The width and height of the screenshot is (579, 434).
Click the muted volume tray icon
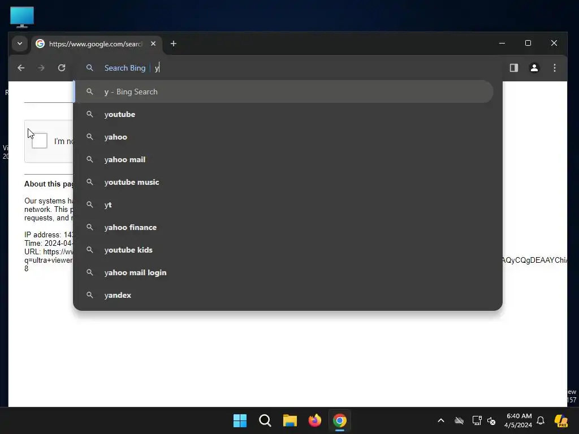(491, 420)
